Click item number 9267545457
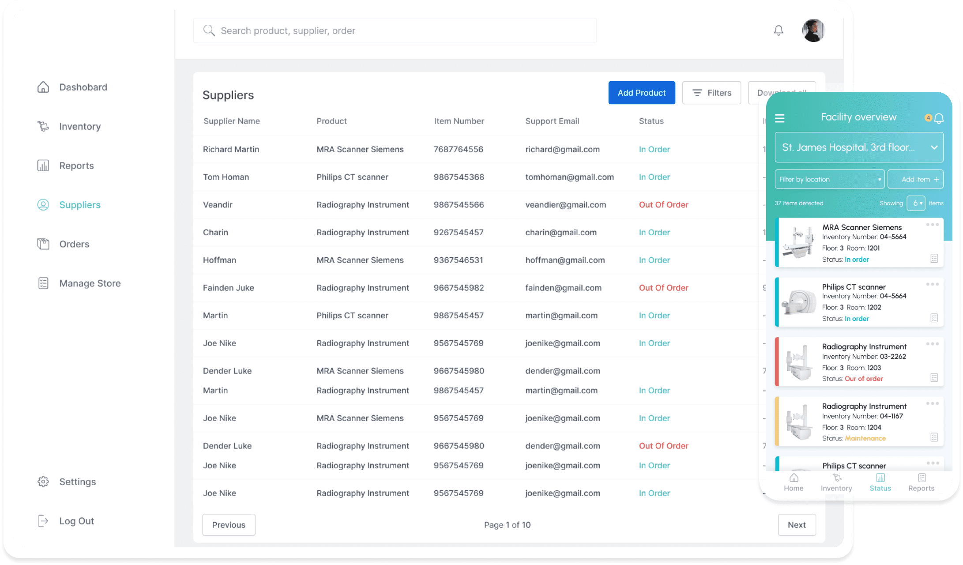The height and width of the screenshot is (565, 963). pos(459,233)
